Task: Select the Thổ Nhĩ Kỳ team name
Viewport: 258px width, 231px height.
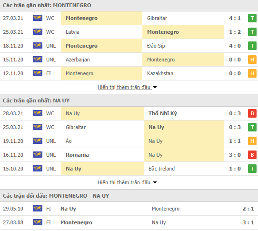Action: tap(163, 113)
